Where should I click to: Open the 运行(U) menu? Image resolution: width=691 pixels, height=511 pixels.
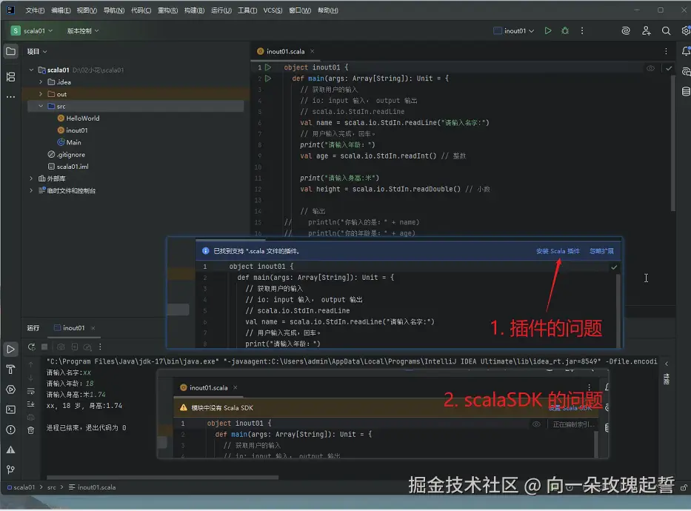pos(221,10)
